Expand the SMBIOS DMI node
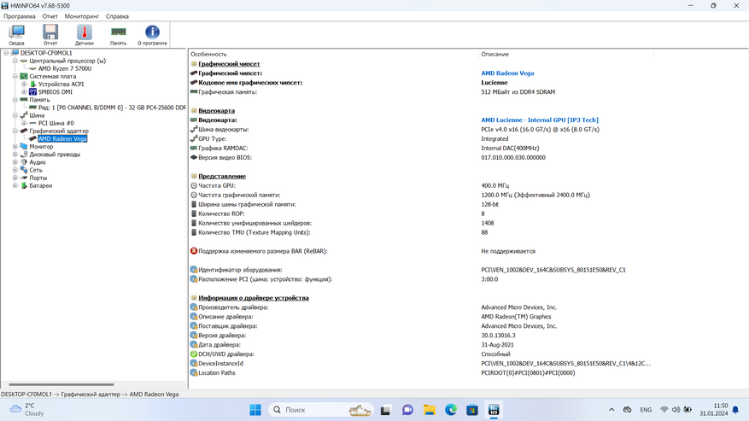This screenshot has width=749, height=421. point(24,91)
